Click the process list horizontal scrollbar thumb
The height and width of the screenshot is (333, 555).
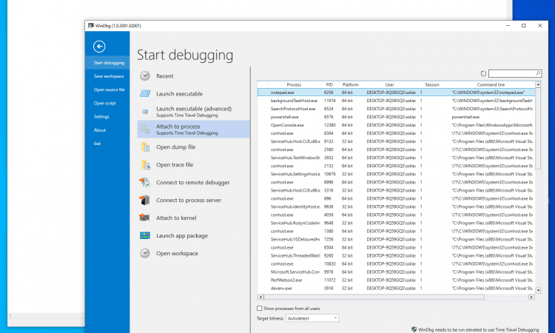click(x=374, y=297)
